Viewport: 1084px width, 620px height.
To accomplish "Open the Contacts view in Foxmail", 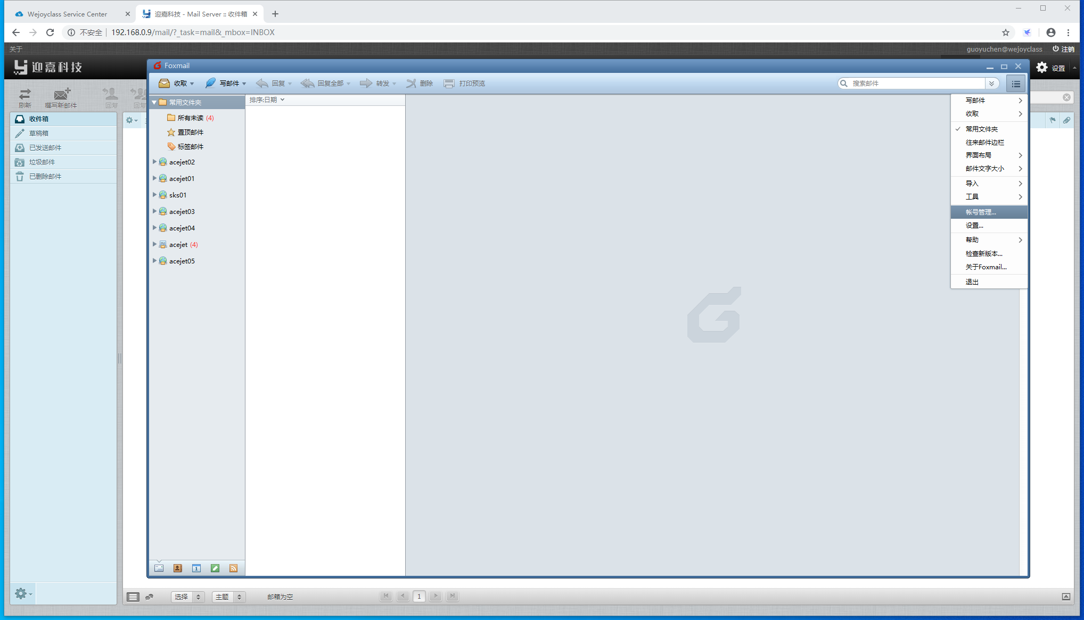I will [x=178, y=568].
